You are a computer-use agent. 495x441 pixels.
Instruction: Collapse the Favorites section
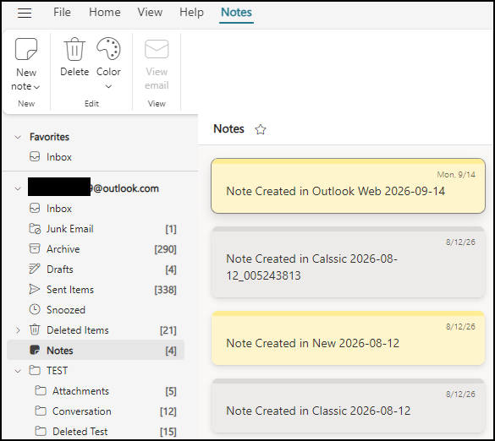tap(18, 137)
